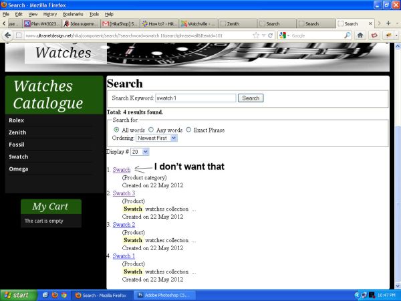The width and height of the screenshot is (401, 301).
Task: Reload the page with the refresh icon
Action: [270, 35]
